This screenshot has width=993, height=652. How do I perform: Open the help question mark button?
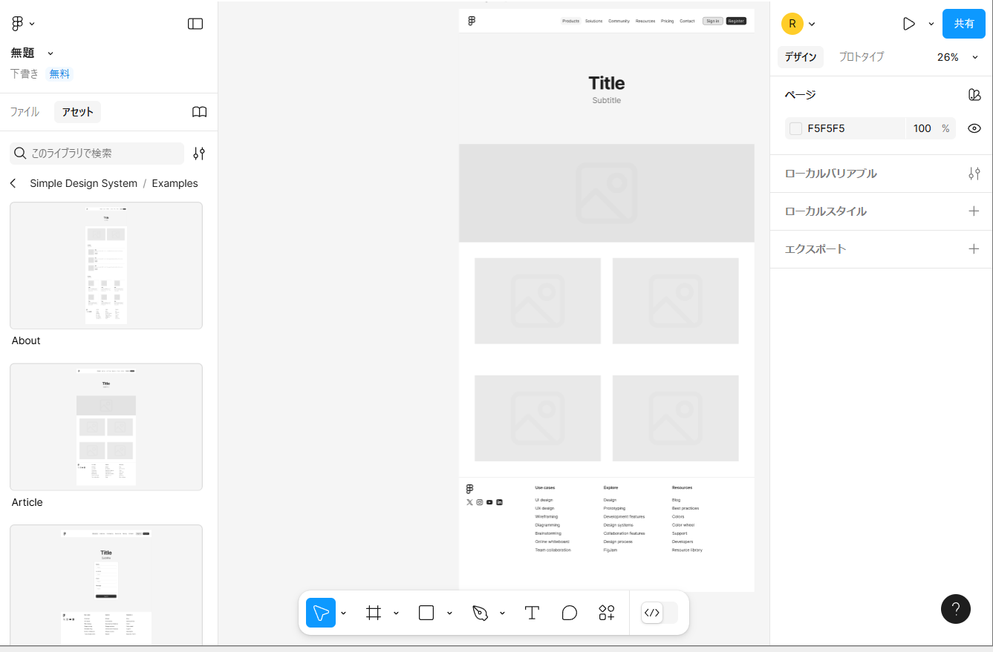tap(956, 609)
